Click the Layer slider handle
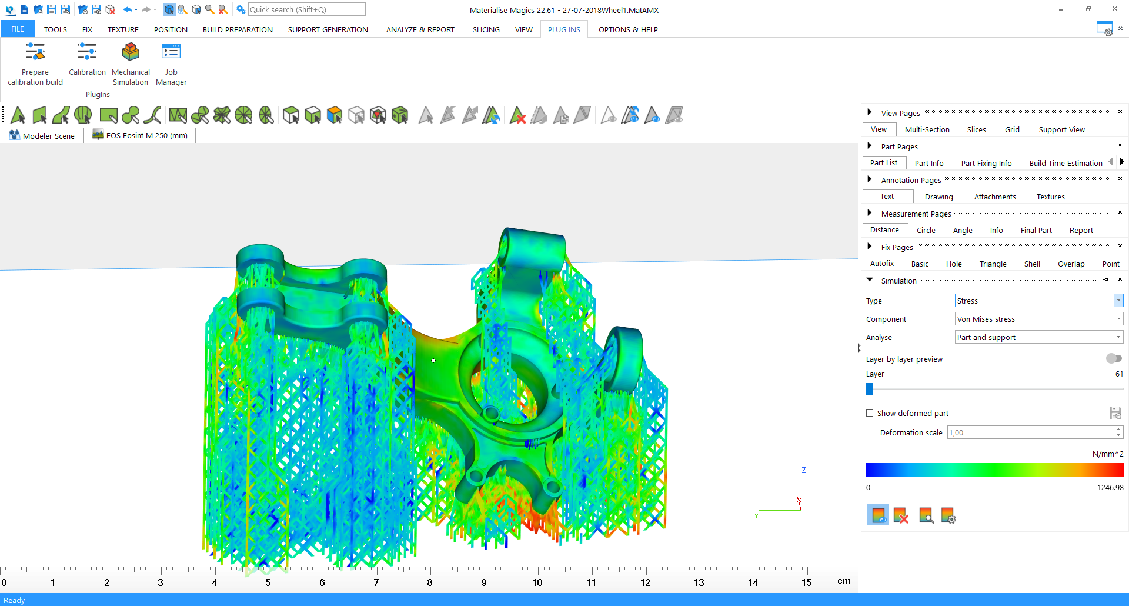The image size is (1129, 606). (x=870, y=389)
